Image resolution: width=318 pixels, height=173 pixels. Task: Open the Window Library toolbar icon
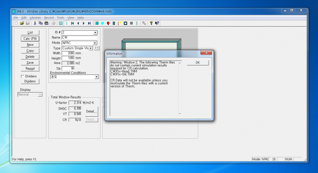[97, 23]
